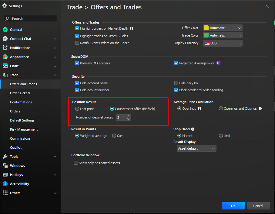Select the Last price radio button
Image resolution: width=275 pixels, height=214 pixels.
(x=77, y=109)
